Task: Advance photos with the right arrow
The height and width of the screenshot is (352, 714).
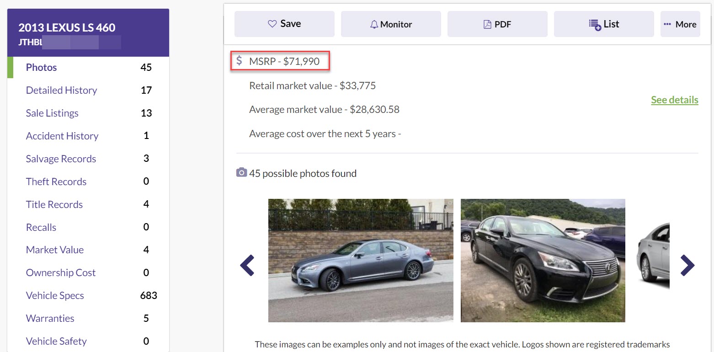Action: click(x=687, y=265)
